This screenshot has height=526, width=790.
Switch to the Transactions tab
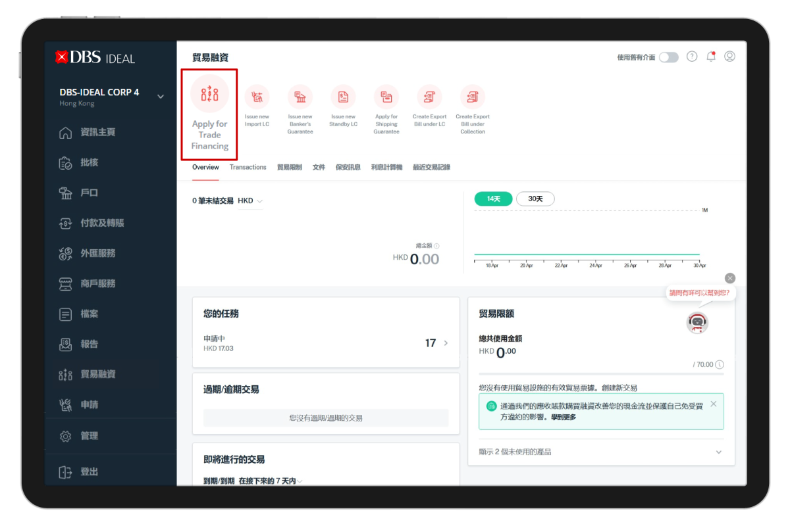tap(248, 168)
